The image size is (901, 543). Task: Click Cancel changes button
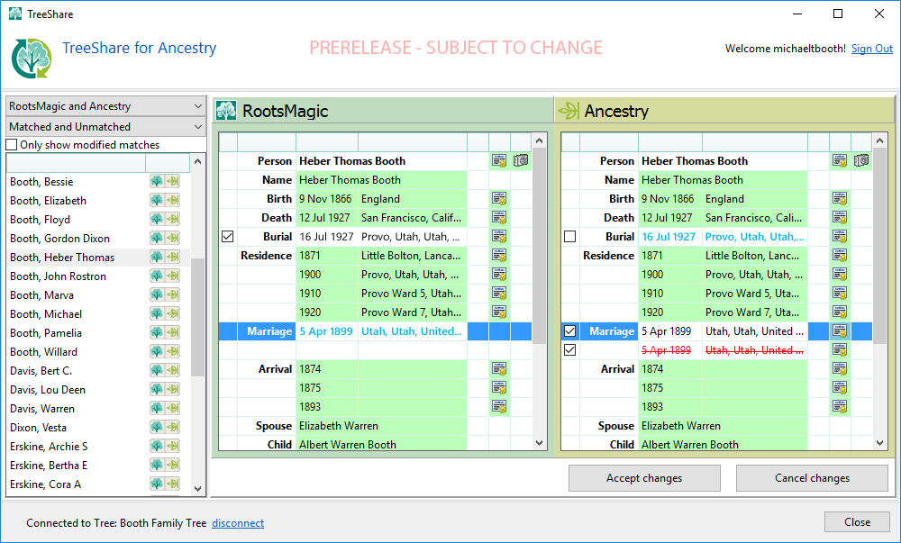coord(812,478)
